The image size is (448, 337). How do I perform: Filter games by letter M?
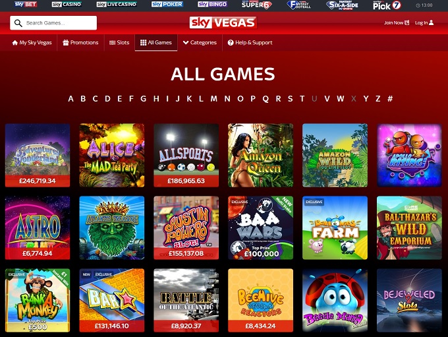213,99
